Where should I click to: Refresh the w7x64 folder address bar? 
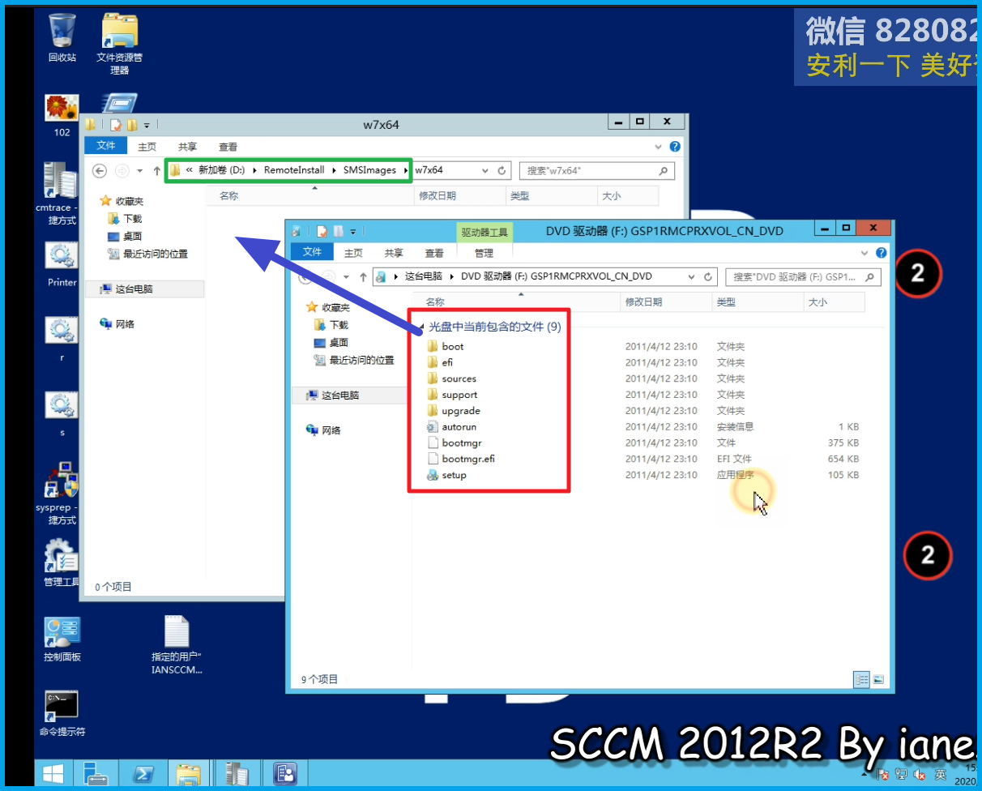502,170
